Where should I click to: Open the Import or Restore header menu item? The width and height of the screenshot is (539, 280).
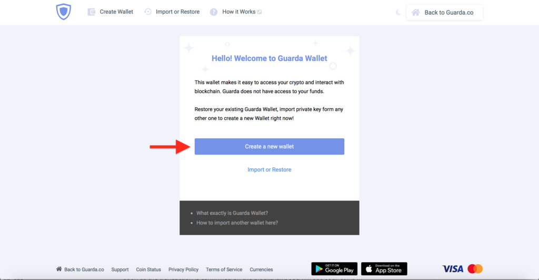[x=177, y=12]
